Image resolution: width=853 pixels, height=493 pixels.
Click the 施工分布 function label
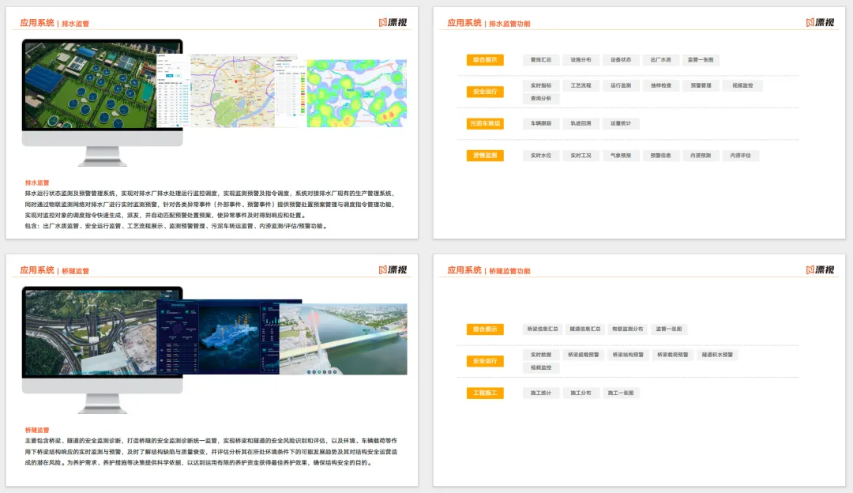[581, 393]
